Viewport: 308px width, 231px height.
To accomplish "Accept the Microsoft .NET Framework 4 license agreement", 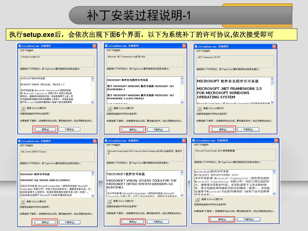I will [133, 130].
